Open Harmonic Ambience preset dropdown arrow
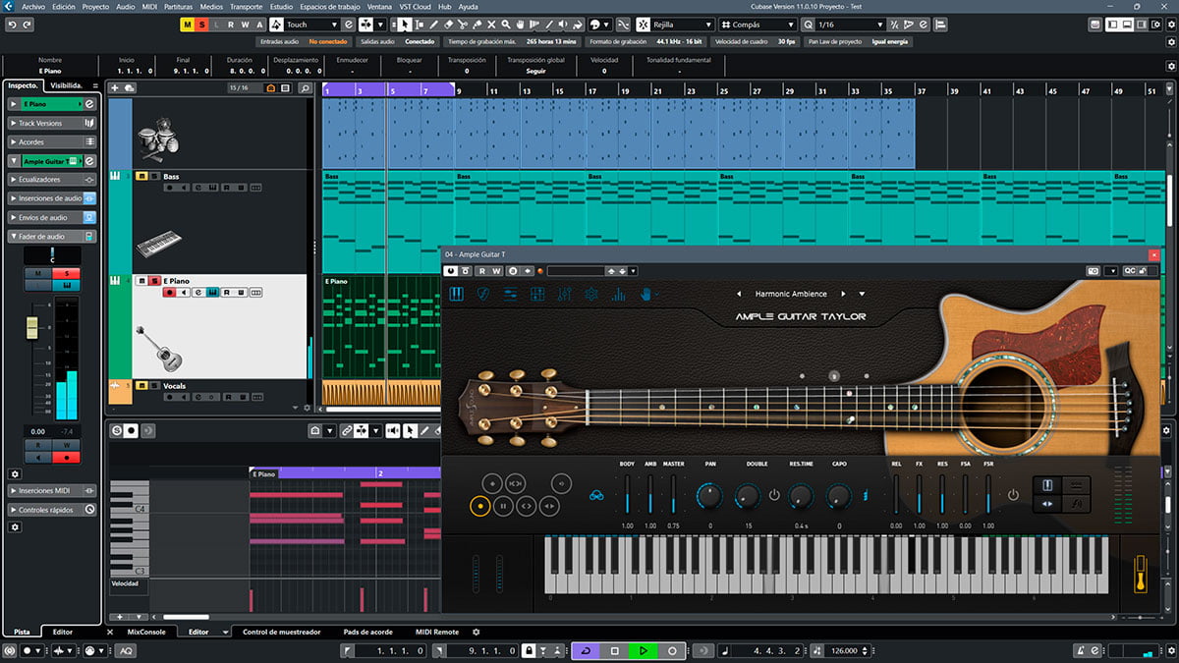The height and width of the screenshot is (663, 1179). point(862,294)
